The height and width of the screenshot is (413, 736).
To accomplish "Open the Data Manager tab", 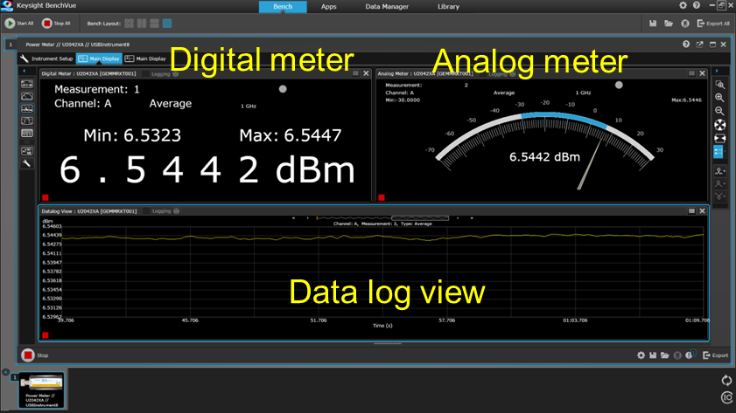I will pyautogui.click(x=386, y=6).
